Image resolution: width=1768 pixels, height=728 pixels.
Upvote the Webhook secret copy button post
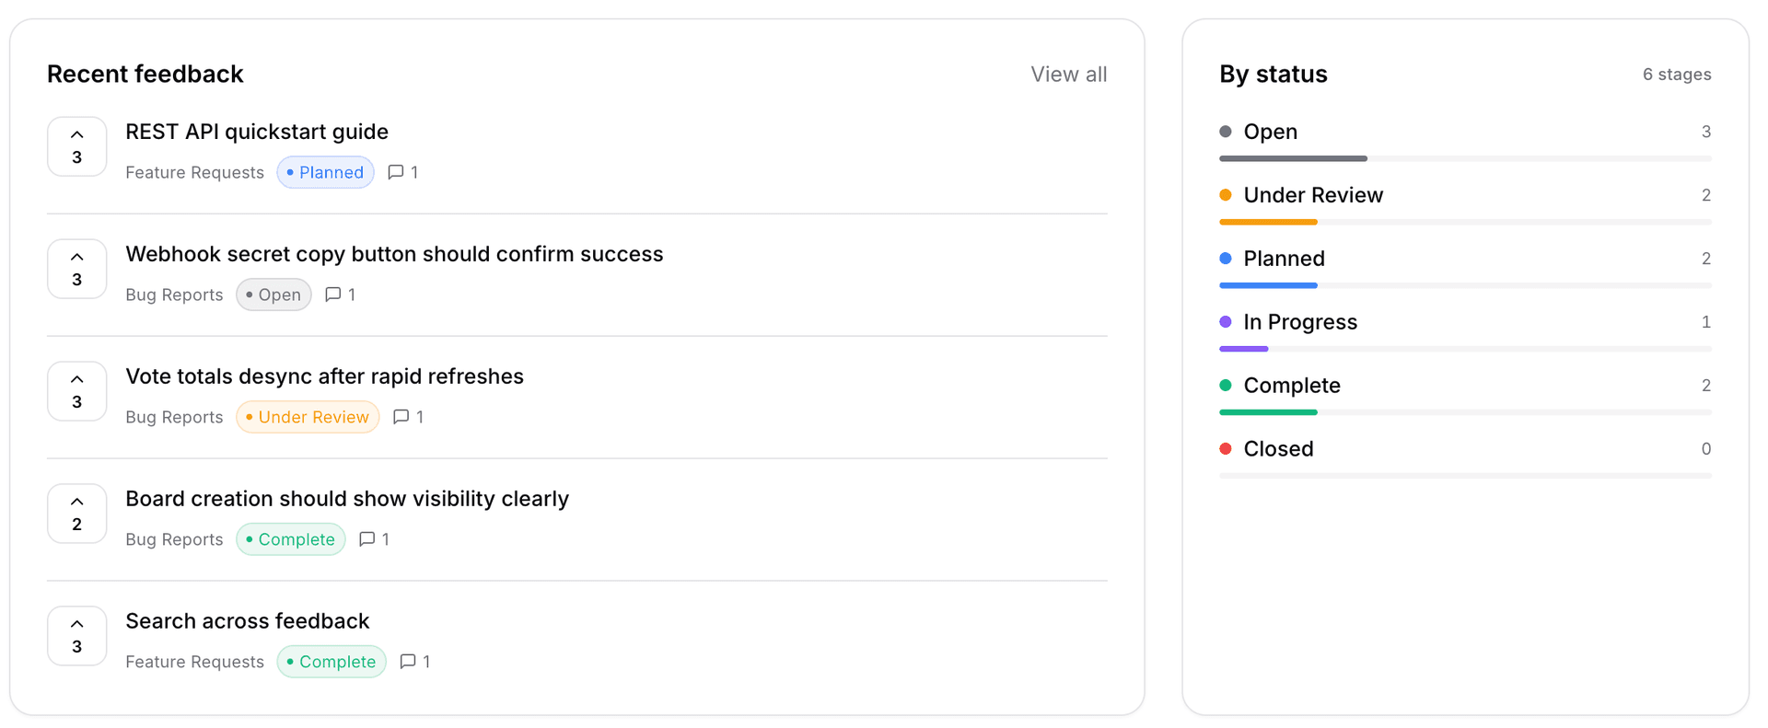point(77,269)
